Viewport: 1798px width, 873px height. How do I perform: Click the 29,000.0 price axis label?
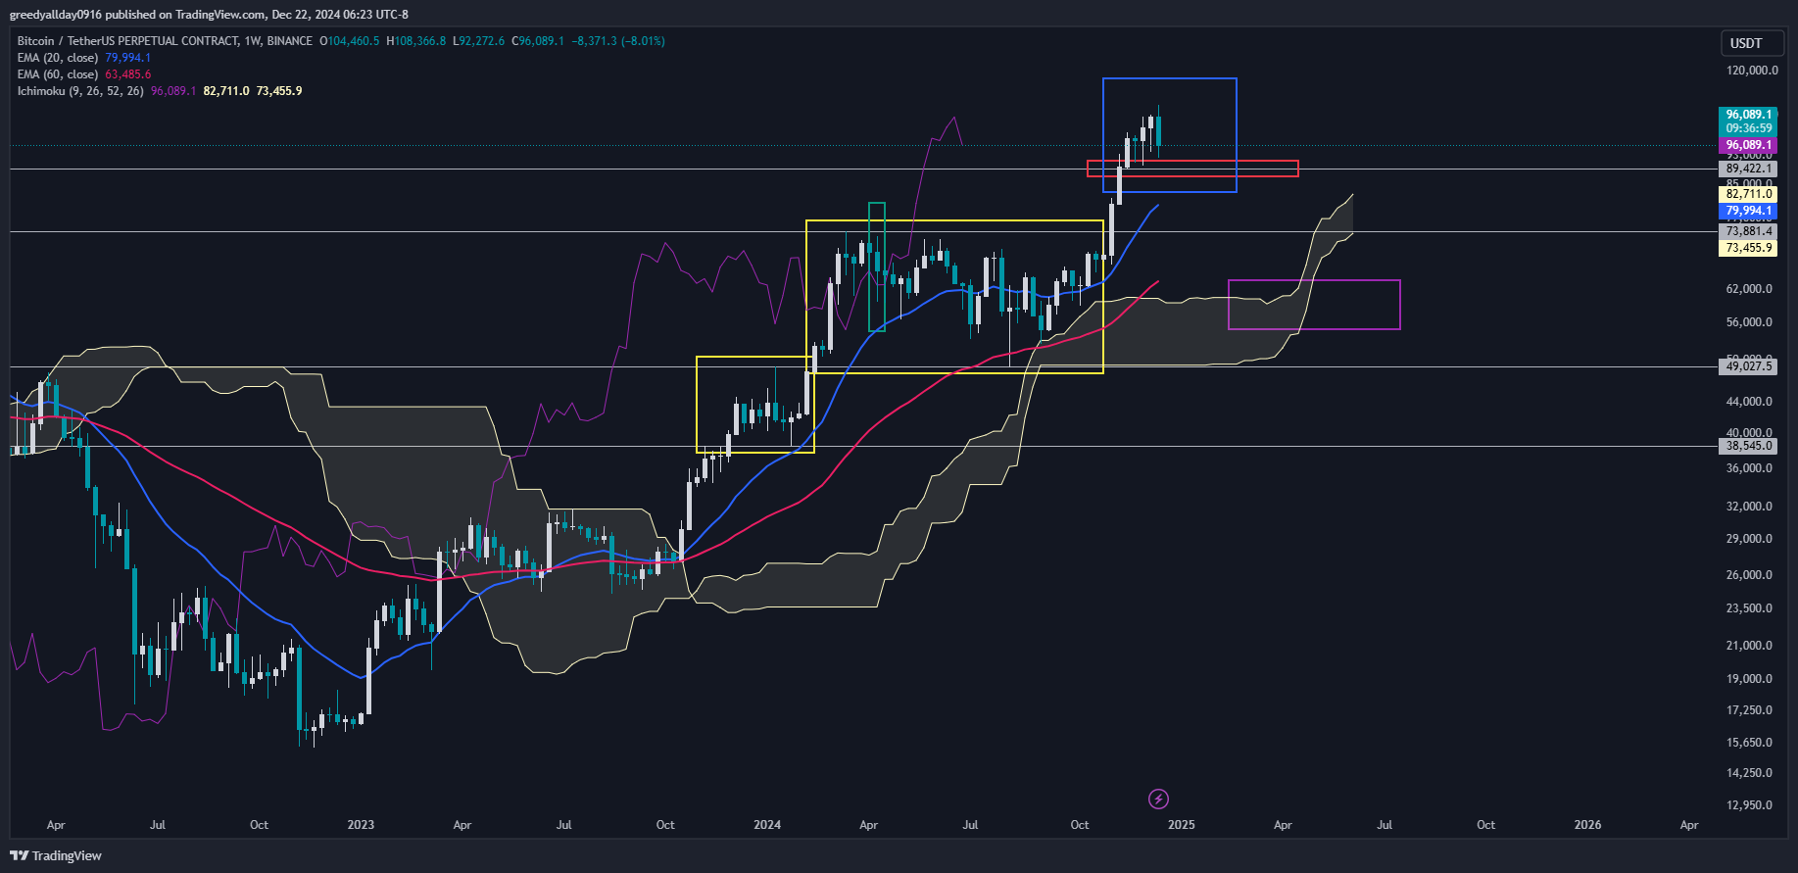(x=1749, y=539)
